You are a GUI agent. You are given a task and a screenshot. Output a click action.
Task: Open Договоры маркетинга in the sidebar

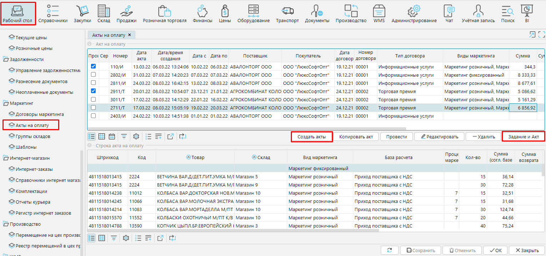pyautogui.click(x=40, y=114)
